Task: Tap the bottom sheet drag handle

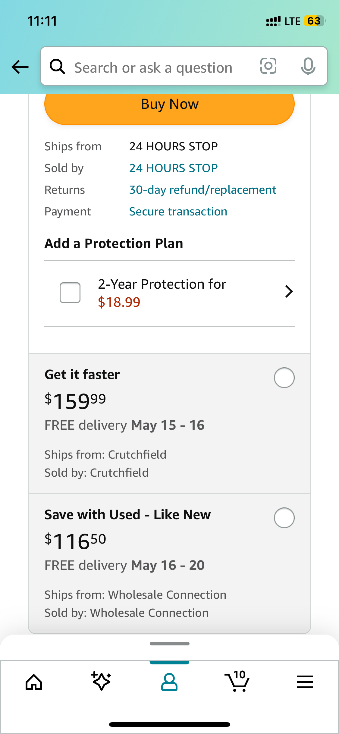Action: tap(170, 644)
